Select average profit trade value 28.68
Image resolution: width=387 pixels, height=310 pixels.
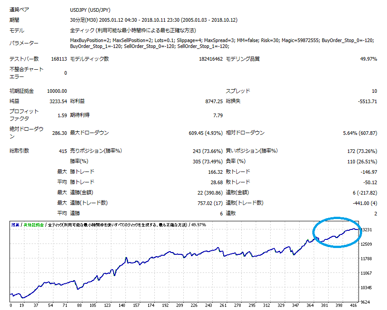216,182
